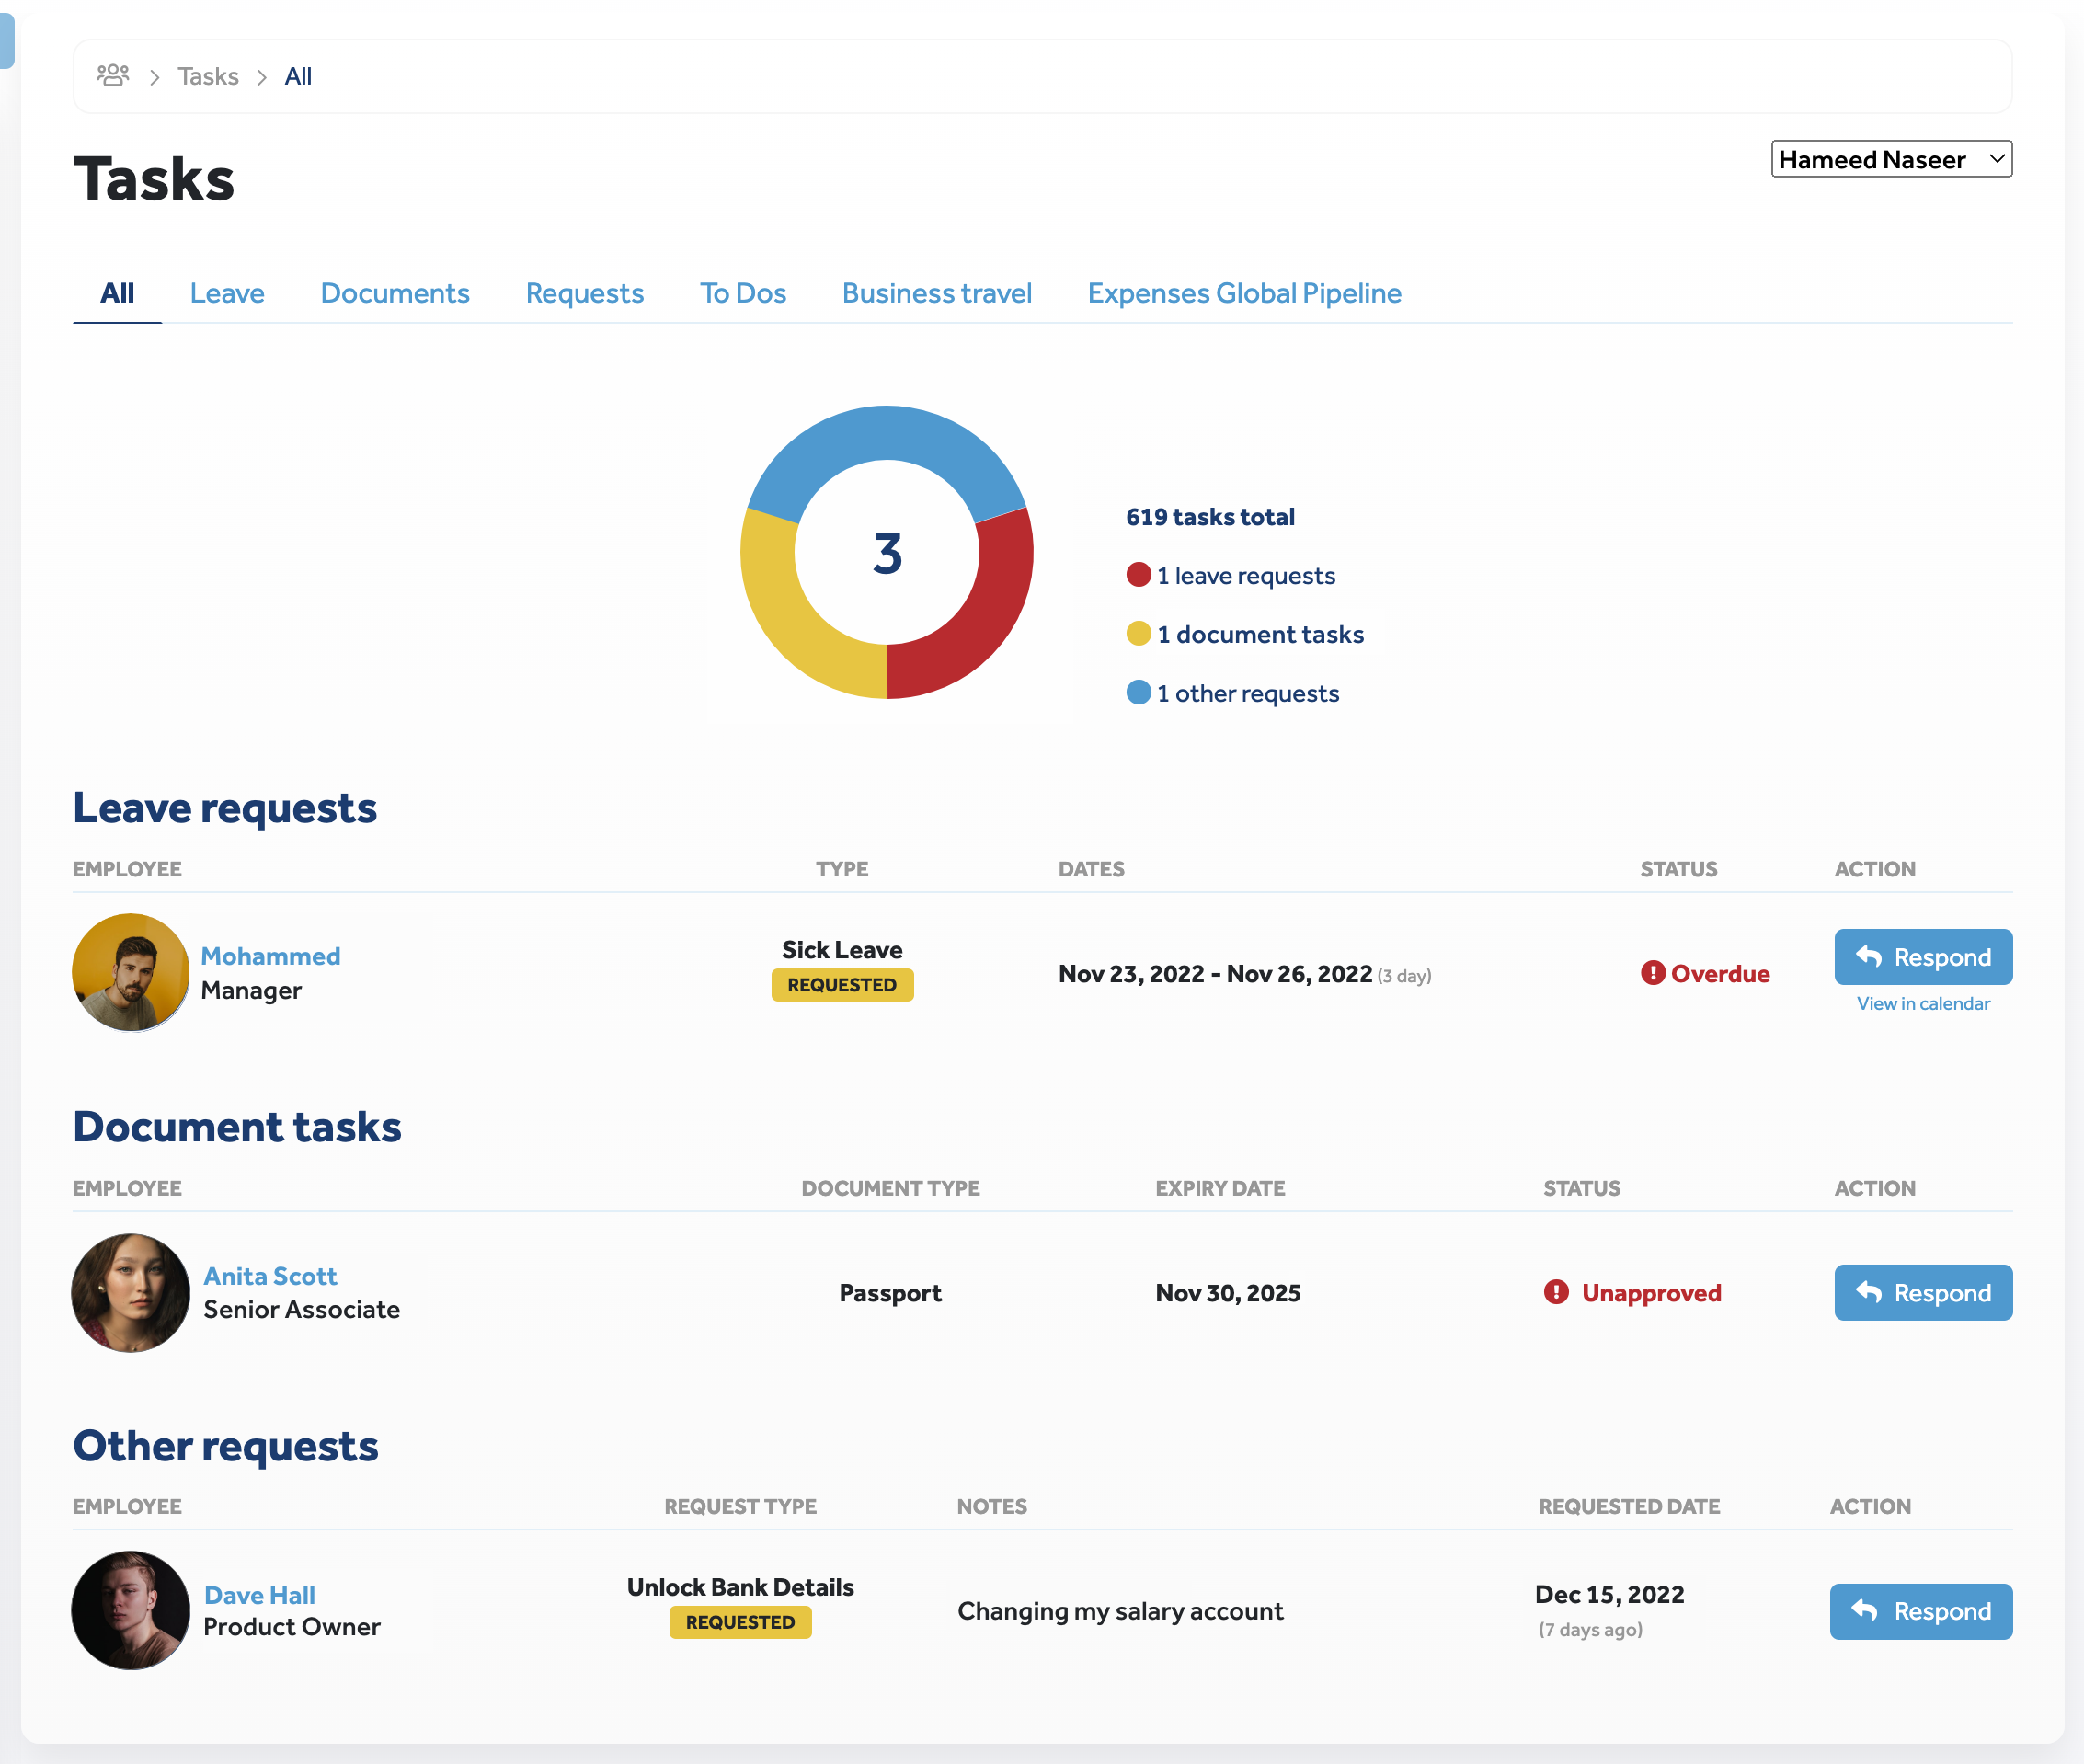2084x1764 pixels.
Task: Click Tasks in the breadcrumb
Action: click(208, 76)
